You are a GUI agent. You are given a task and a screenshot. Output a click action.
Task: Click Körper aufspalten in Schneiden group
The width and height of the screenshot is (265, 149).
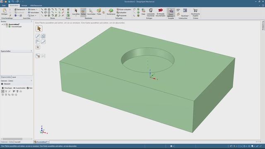tap(124, 10)
